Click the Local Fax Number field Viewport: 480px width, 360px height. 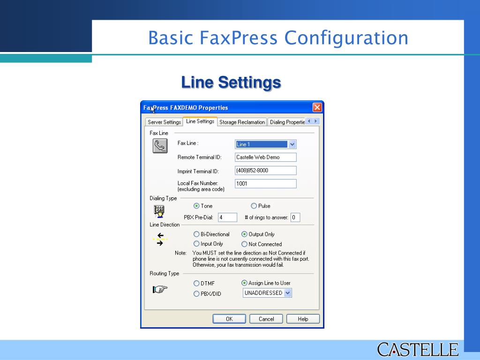point(266,184)
